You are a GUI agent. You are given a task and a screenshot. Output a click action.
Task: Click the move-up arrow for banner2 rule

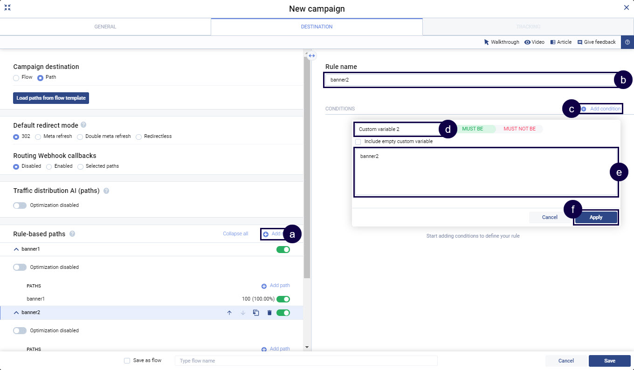[x=229, y=313]
